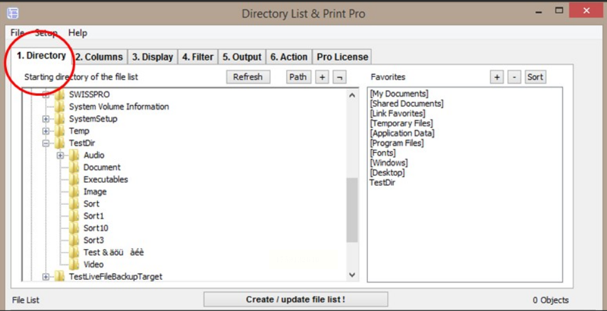Add a favorite with the Favorites plus button
Image resolution: width=607 pixels, height=311 pixels.
[497, 77]
